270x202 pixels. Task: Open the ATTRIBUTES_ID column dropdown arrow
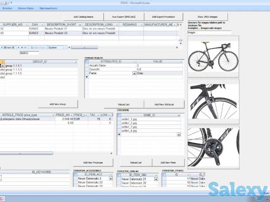(x=135, y=62)
